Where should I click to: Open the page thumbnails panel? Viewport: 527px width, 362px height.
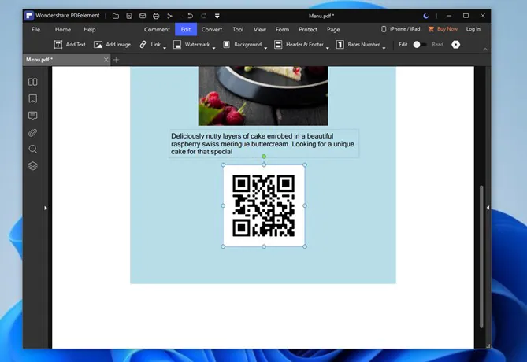coord(32,82)
